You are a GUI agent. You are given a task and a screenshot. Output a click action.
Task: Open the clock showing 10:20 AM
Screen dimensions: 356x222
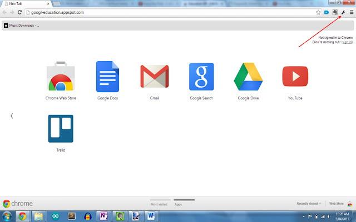(x=343, y=216)
